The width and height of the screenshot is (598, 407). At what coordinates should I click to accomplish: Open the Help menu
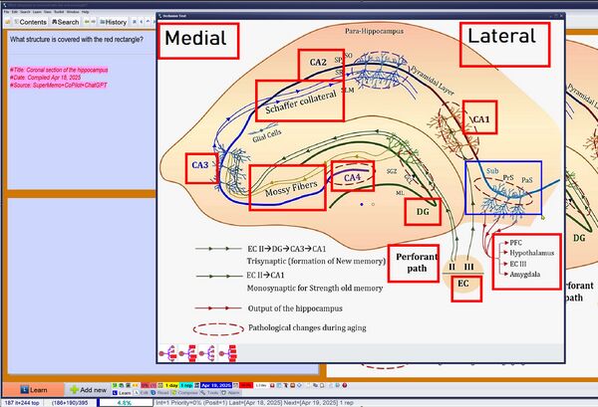coord(86,12)
